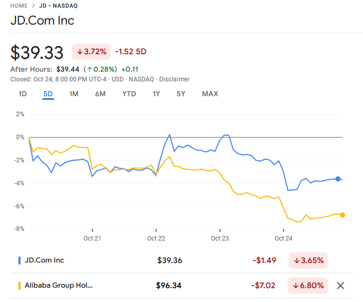Switch chart to 1D range
The image size is (363, 302).
(23, 94)
